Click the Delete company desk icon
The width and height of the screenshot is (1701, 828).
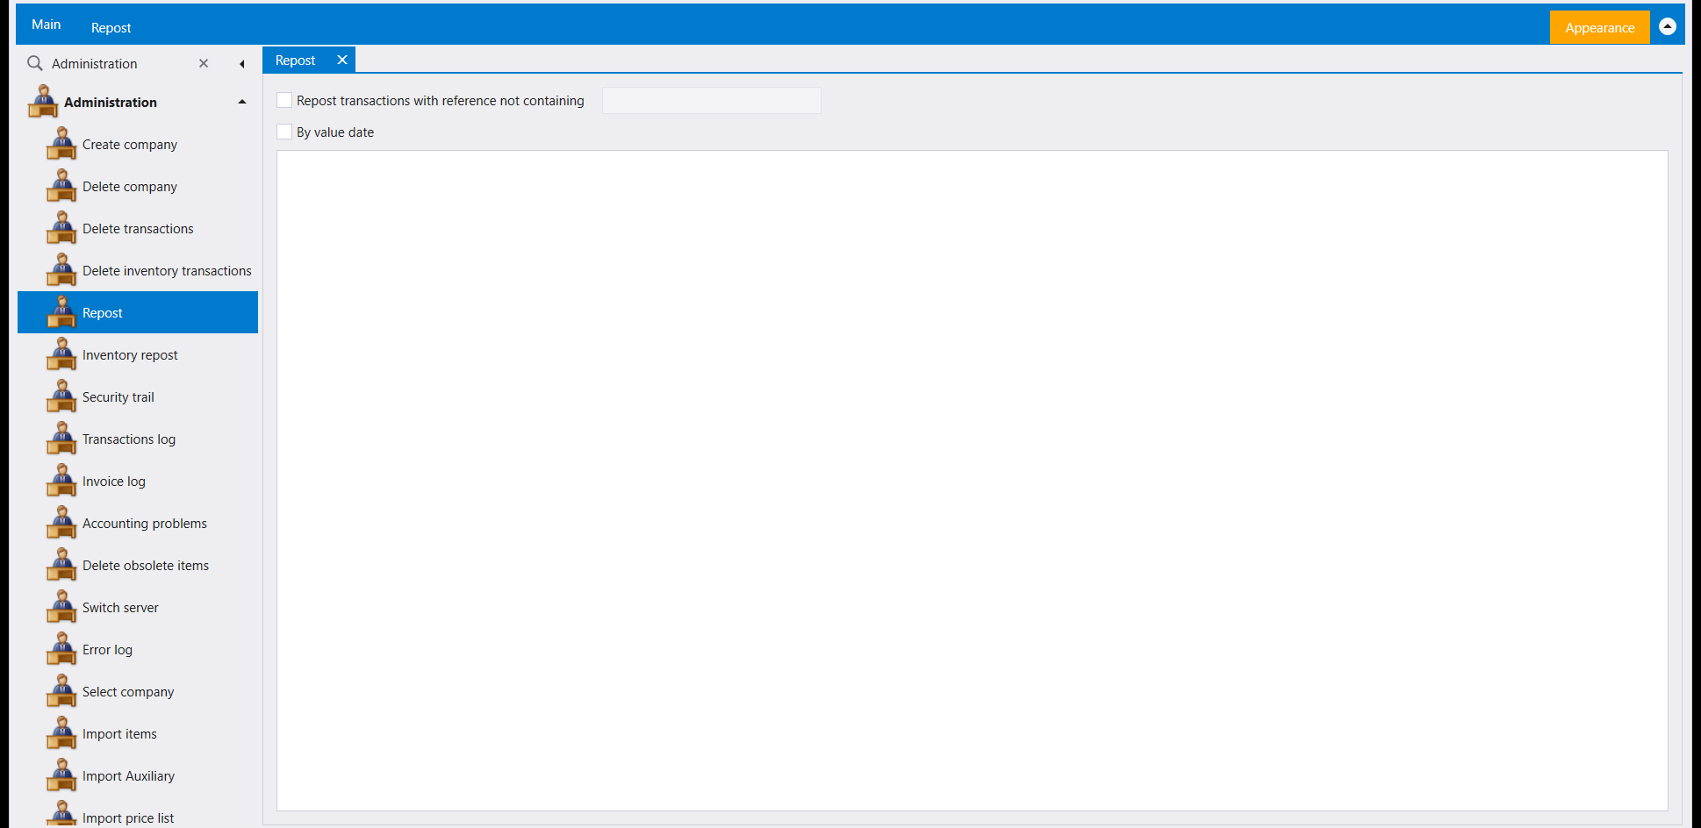pyautogui.click(x=61, y=186)
